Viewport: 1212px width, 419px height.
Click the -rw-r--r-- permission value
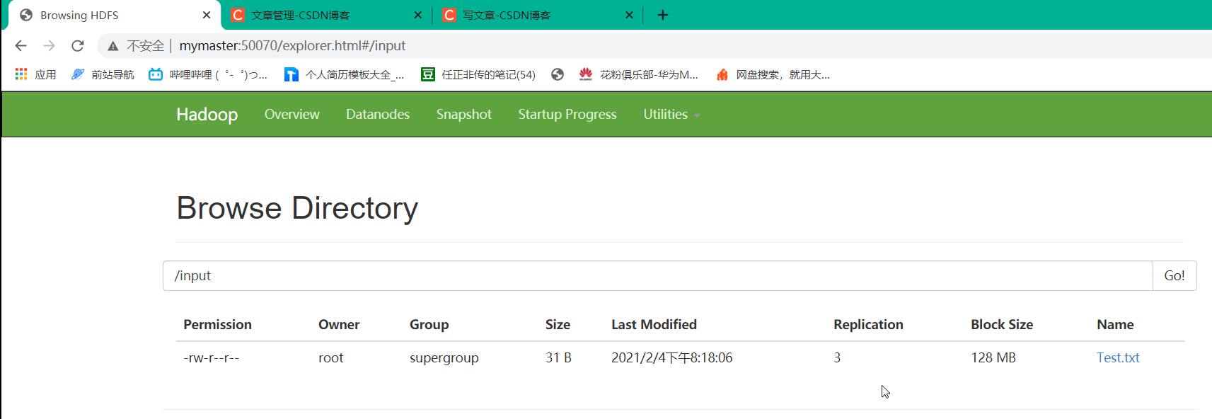point(212,358)
